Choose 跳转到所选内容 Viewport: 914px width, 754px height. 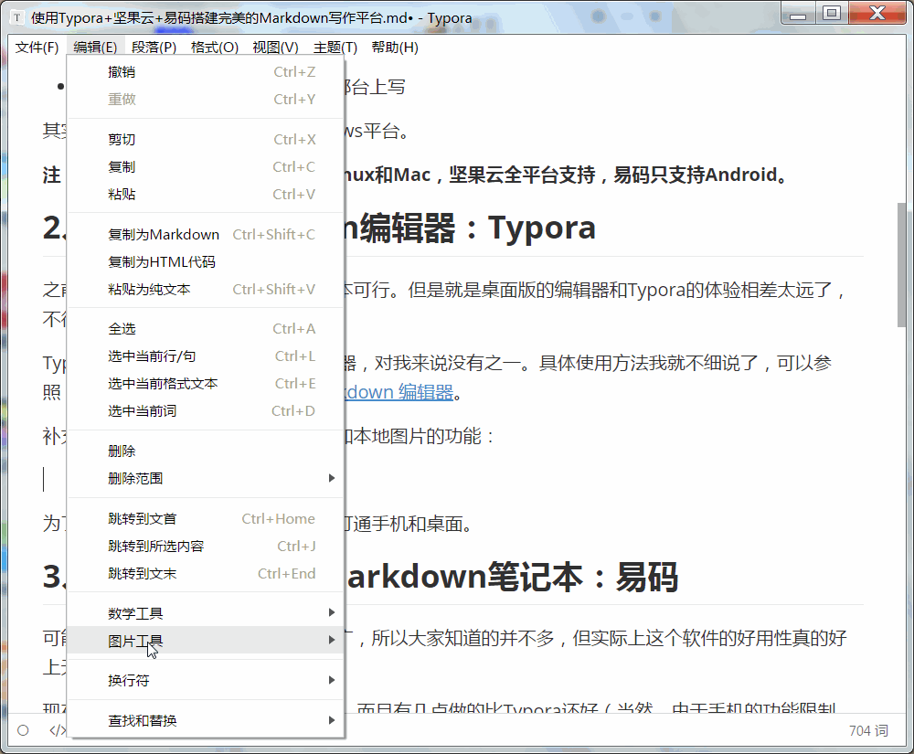click(x=206, y=546)
